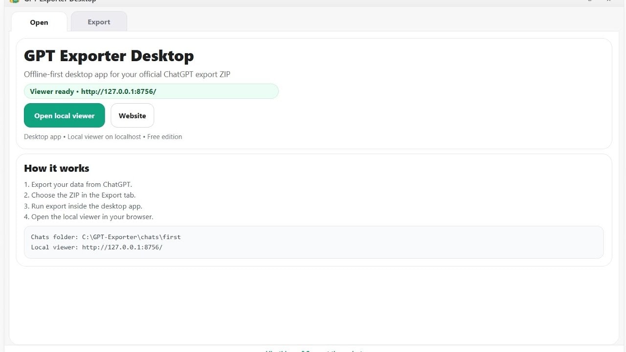Screen dimensions: 626x352
Task: Click the Viewer ready status pill
Action: (x=151, y=91)
